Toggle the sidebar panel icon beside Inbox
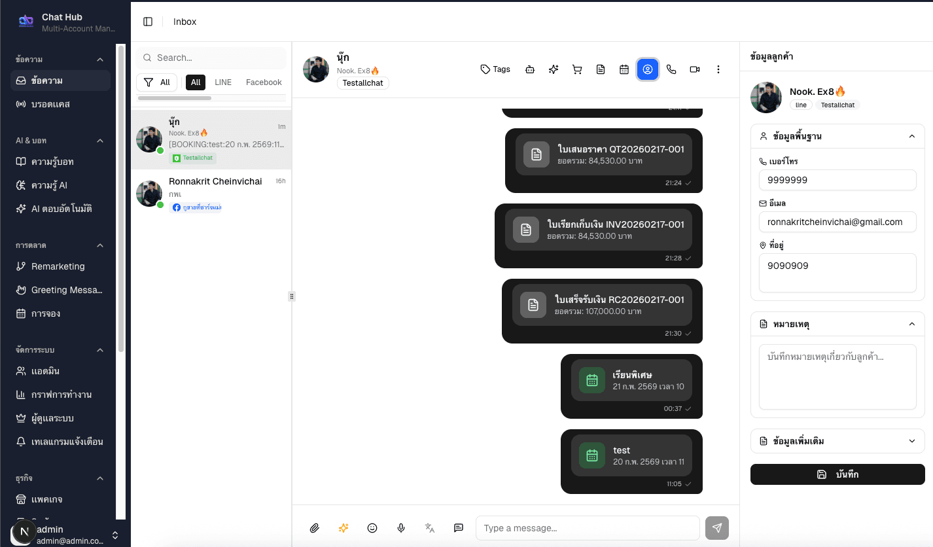The image size is (933, 547). tap(148, 22)
